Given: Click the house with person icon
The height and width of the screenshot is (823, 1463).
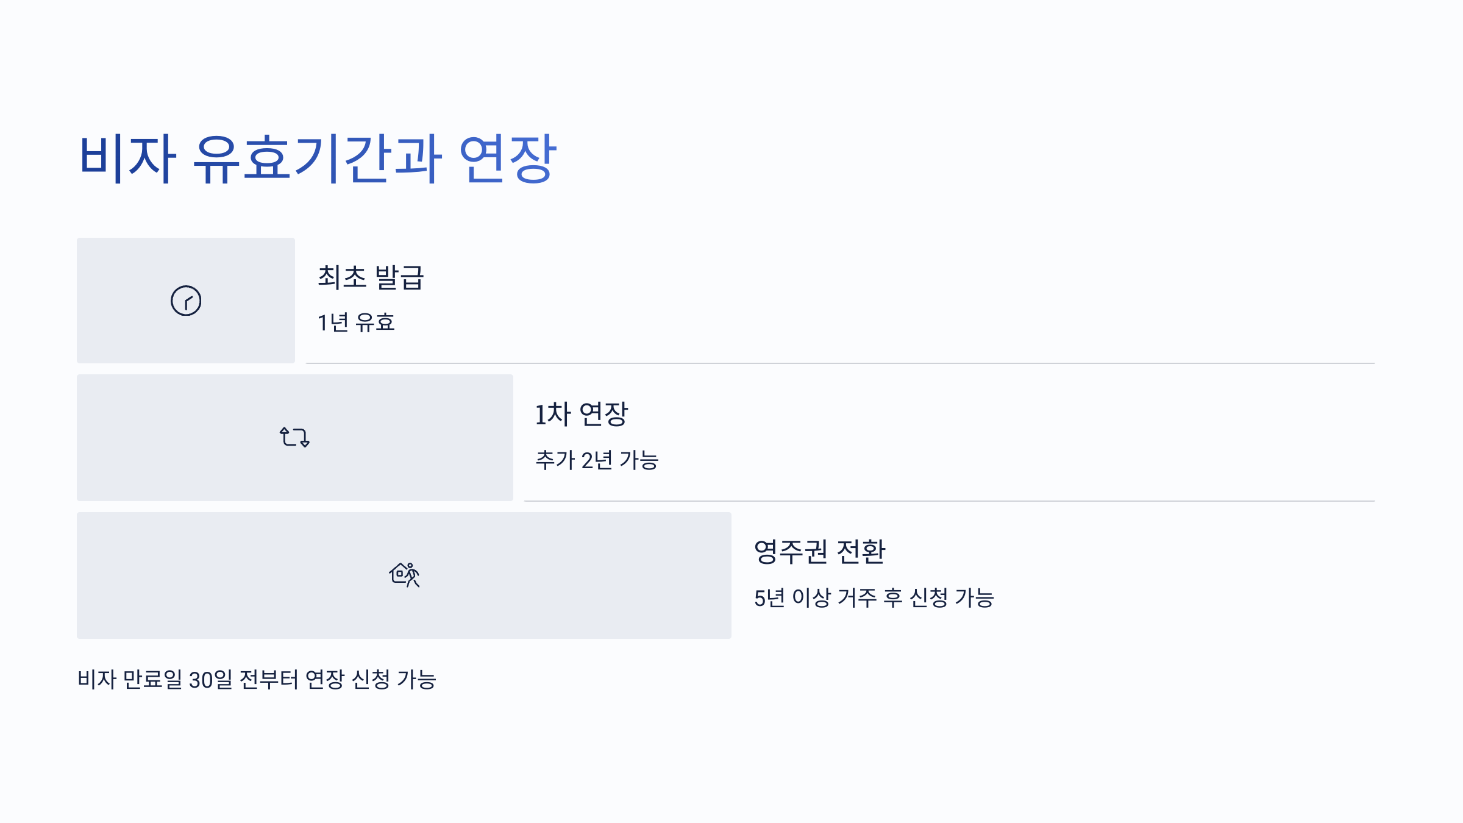Looking at the screenshot, I should pyautogui.click(x=404, y=575).
